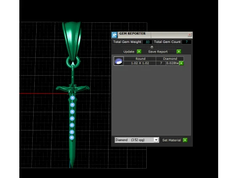Click the 1.02 X 1.02 size cell
The width and height of the screenshot is (238, 178).
140,63
